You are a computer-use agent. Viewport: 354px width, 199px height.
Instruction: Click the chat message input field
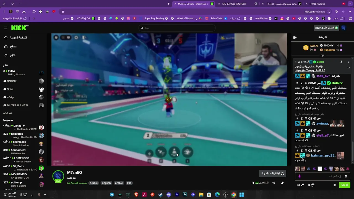[323, 176]
